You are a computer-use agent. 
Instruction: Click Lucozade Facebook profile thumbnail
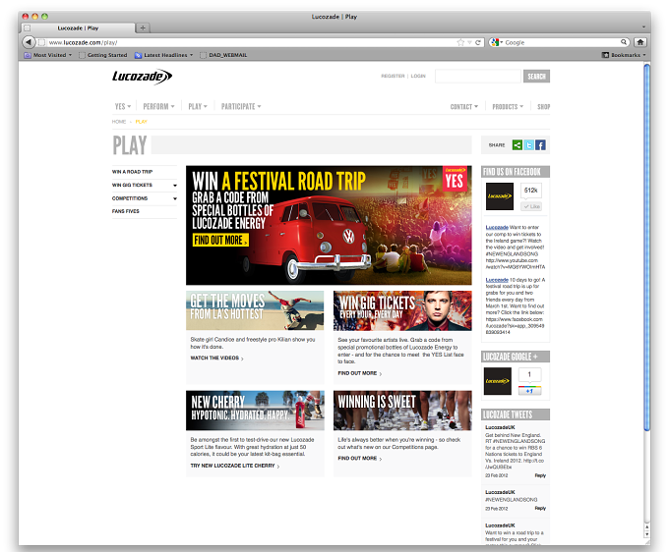tap(500, 196)
